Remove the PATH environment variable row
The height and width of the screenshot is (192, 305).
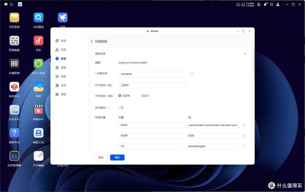point(243,125)
